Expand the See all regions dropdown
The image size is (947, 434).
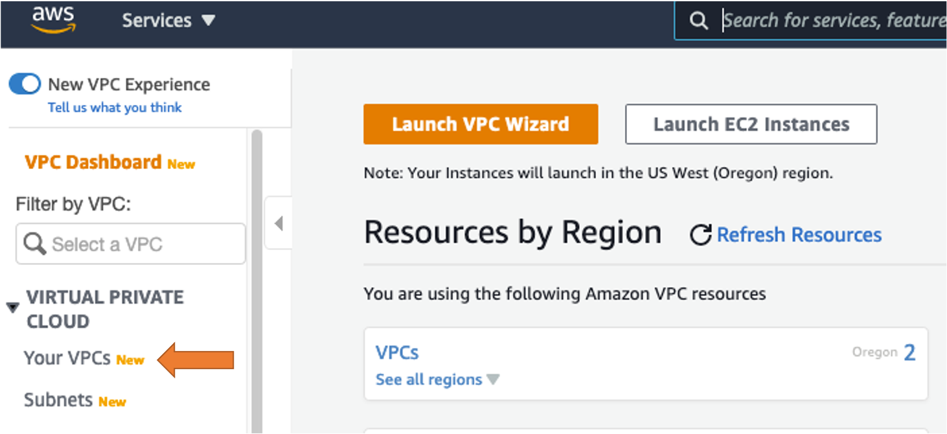click(438, 380)
